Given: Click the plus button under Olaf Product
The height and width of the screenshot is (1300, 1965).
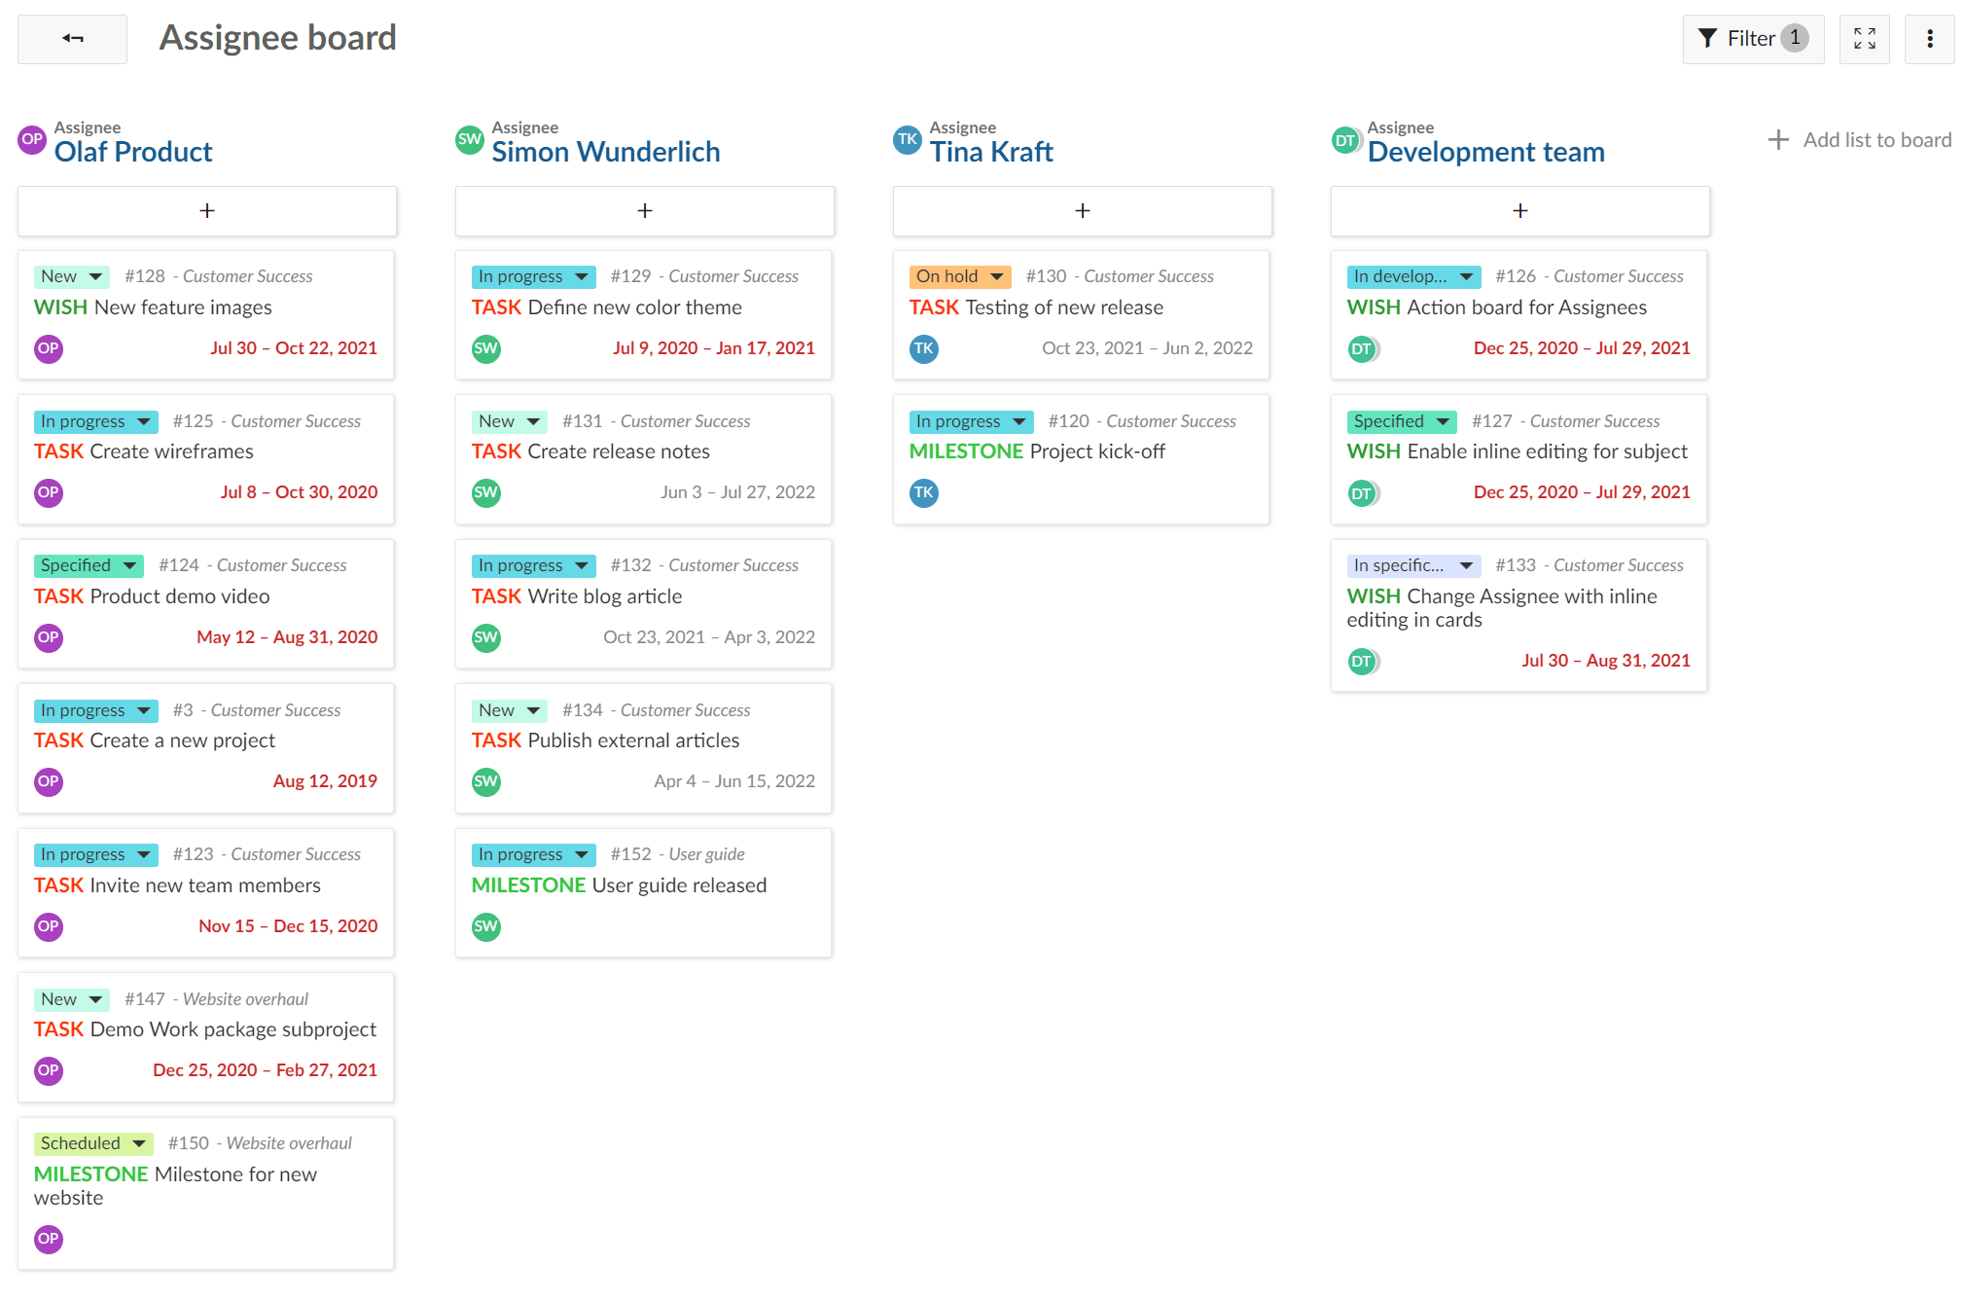Looking at the screenshot, I should 206,210.
